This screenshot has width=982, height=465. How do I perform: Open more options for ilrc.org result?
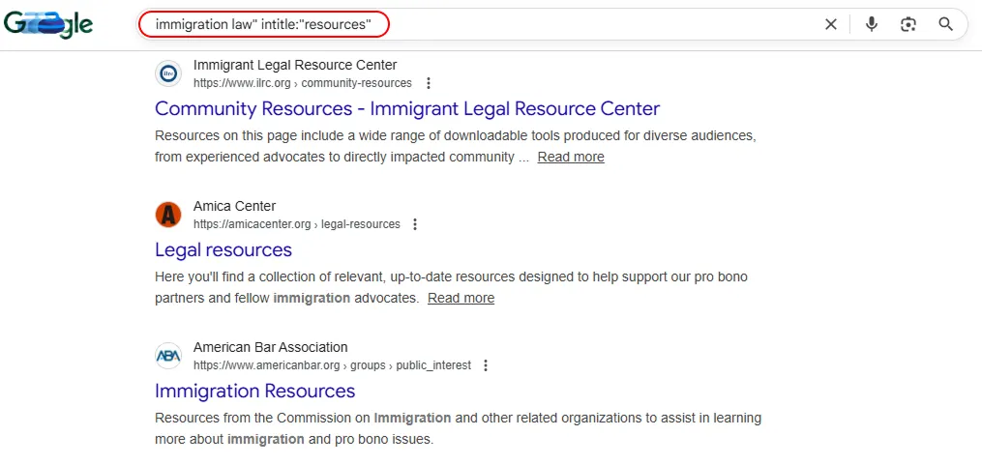[429, 83]
